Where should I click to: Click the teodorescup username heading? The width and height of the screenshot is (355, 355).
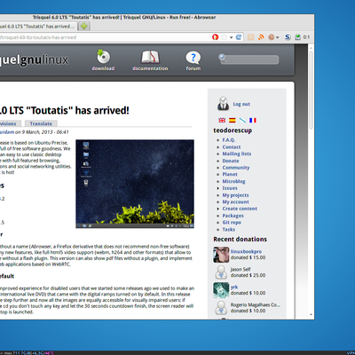click(233, 130)
